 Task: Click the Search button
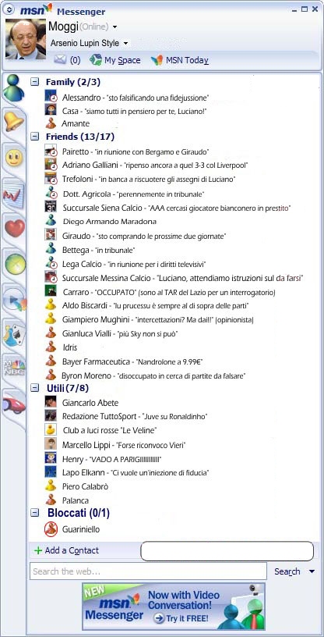[287, 571]
